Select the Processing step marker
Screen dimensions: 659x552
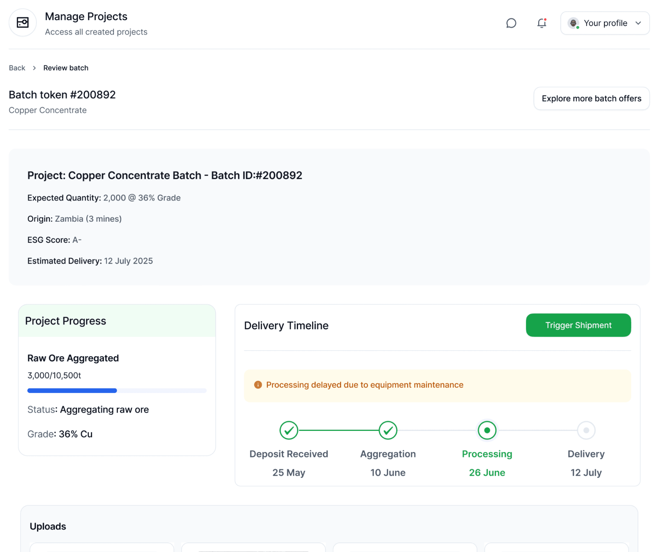tap(487, 430)
